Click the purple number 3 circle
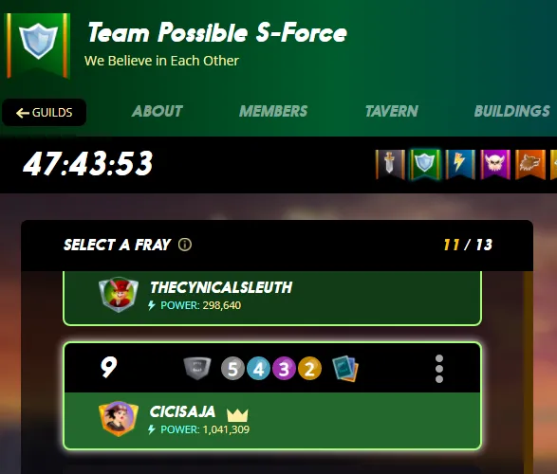 (x=284, y=369)
